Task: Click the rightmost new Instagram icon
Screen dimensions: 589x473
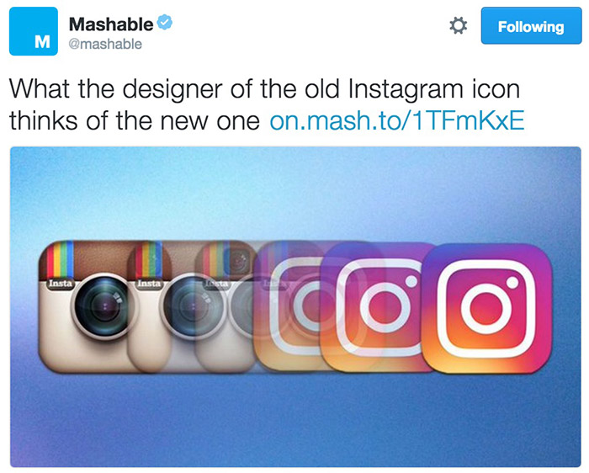Action: pos(486,306)
